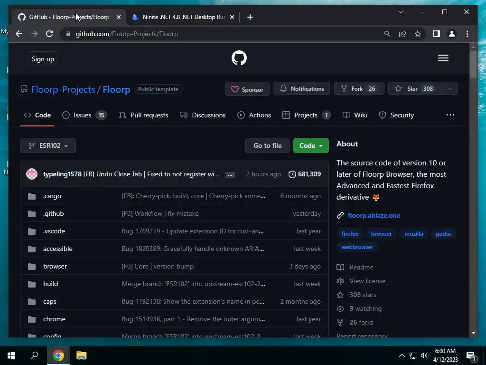The image size is (486, 365).
Task: Switch to Ninite .NET browser tab
Action: coord(183,17)
